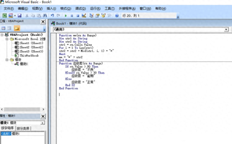Save the workbook with the floppy icon
This screenshot has width=232, height=144.
tap(19, 16)
